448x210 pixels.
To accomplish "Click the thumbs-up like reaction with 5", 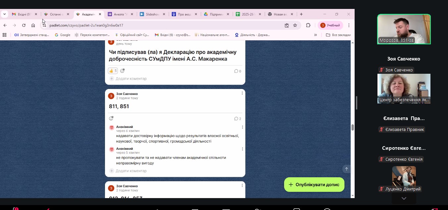I will click(x=113, y=71).
